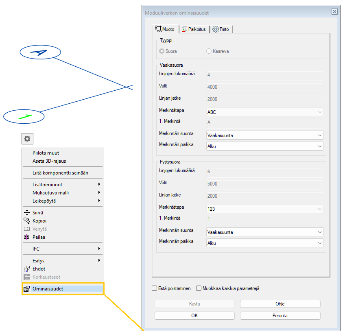Click Pystysuora Linjan jatke field

[265, 197]
